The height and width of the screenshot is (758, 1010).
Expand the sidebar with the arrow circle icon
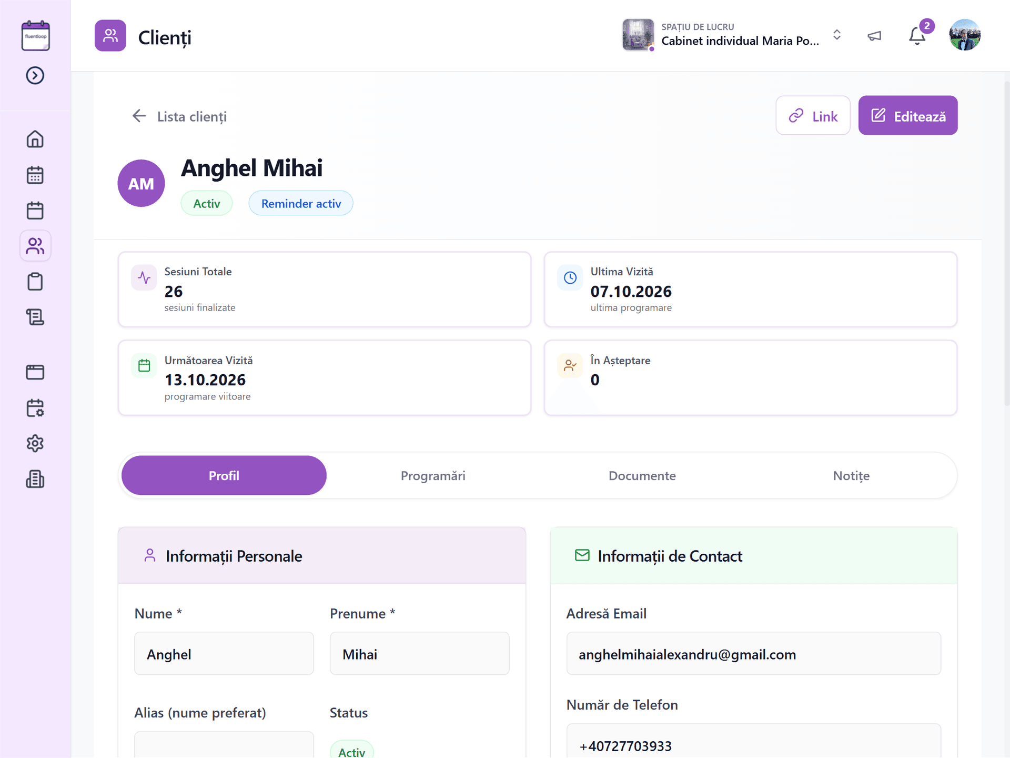(35, 75)
